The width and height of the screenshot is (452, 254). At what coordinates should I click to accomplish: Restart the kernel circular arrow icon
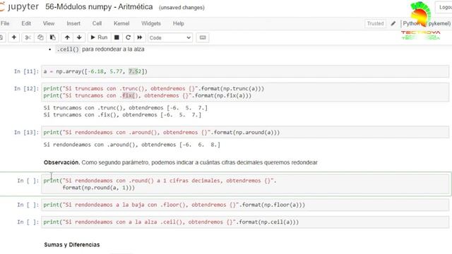coord(129,37)
